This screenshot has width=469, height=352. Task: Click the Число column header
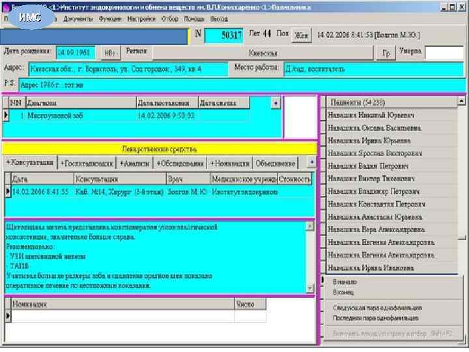point(250,304)
